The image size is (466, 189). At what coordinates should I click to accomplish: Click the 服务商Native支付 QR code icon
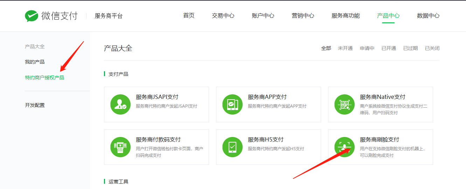345,104
